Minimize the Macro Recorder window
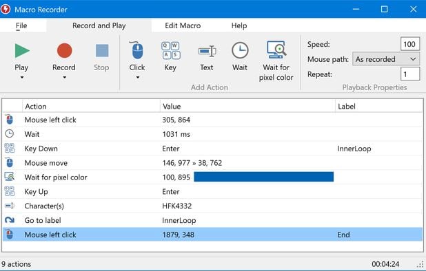The width and height of the screenshot is (426, 271). 356,9
